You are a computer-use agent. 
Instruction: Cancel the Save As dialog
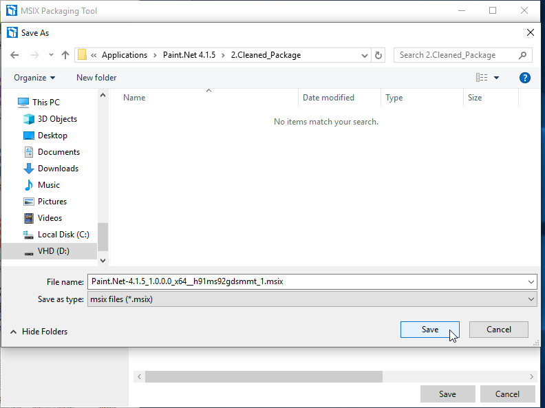[498, 330]
